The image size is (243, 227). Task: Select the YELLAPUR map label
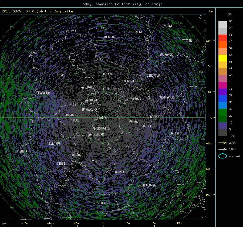pyautogui.click(x=54, y=144)
